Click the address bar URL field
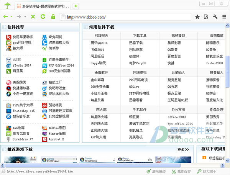Image resolution: width=230 pixels, height=175 pixels. [x=125, y=17]
